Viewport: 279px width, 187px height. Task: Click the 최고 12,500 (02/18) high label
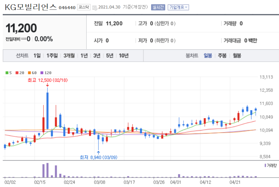(x=48, y=80)
